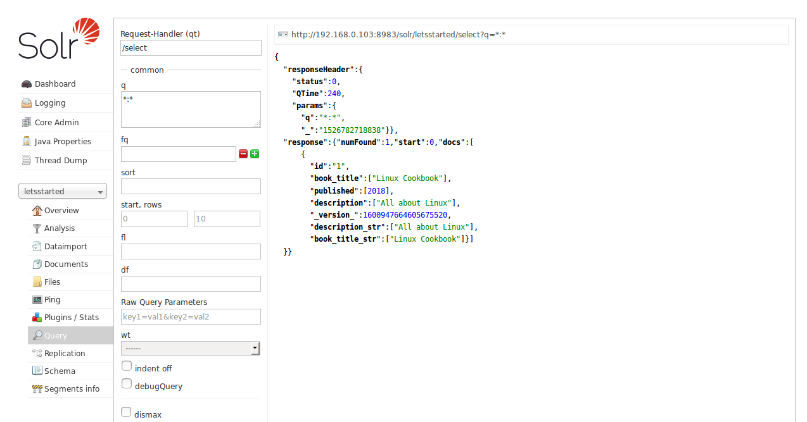
Task: Go to the Documents page
Action: (x=66, y=264)
